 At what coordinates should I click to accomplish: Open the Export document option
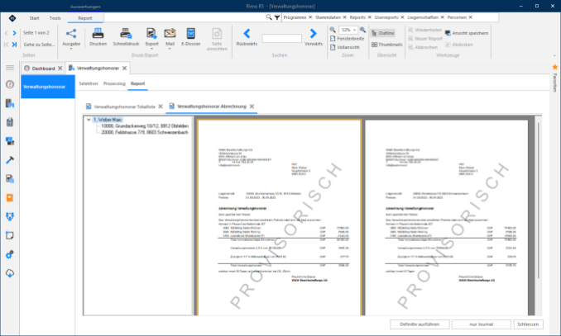(x=151, y=37)
